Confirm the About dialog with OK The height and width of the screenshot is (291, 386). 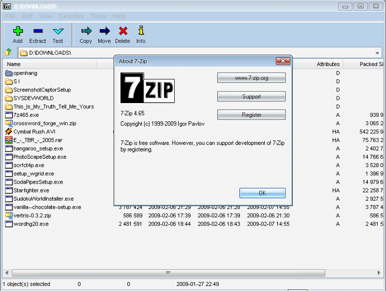(x=262, y=193)
